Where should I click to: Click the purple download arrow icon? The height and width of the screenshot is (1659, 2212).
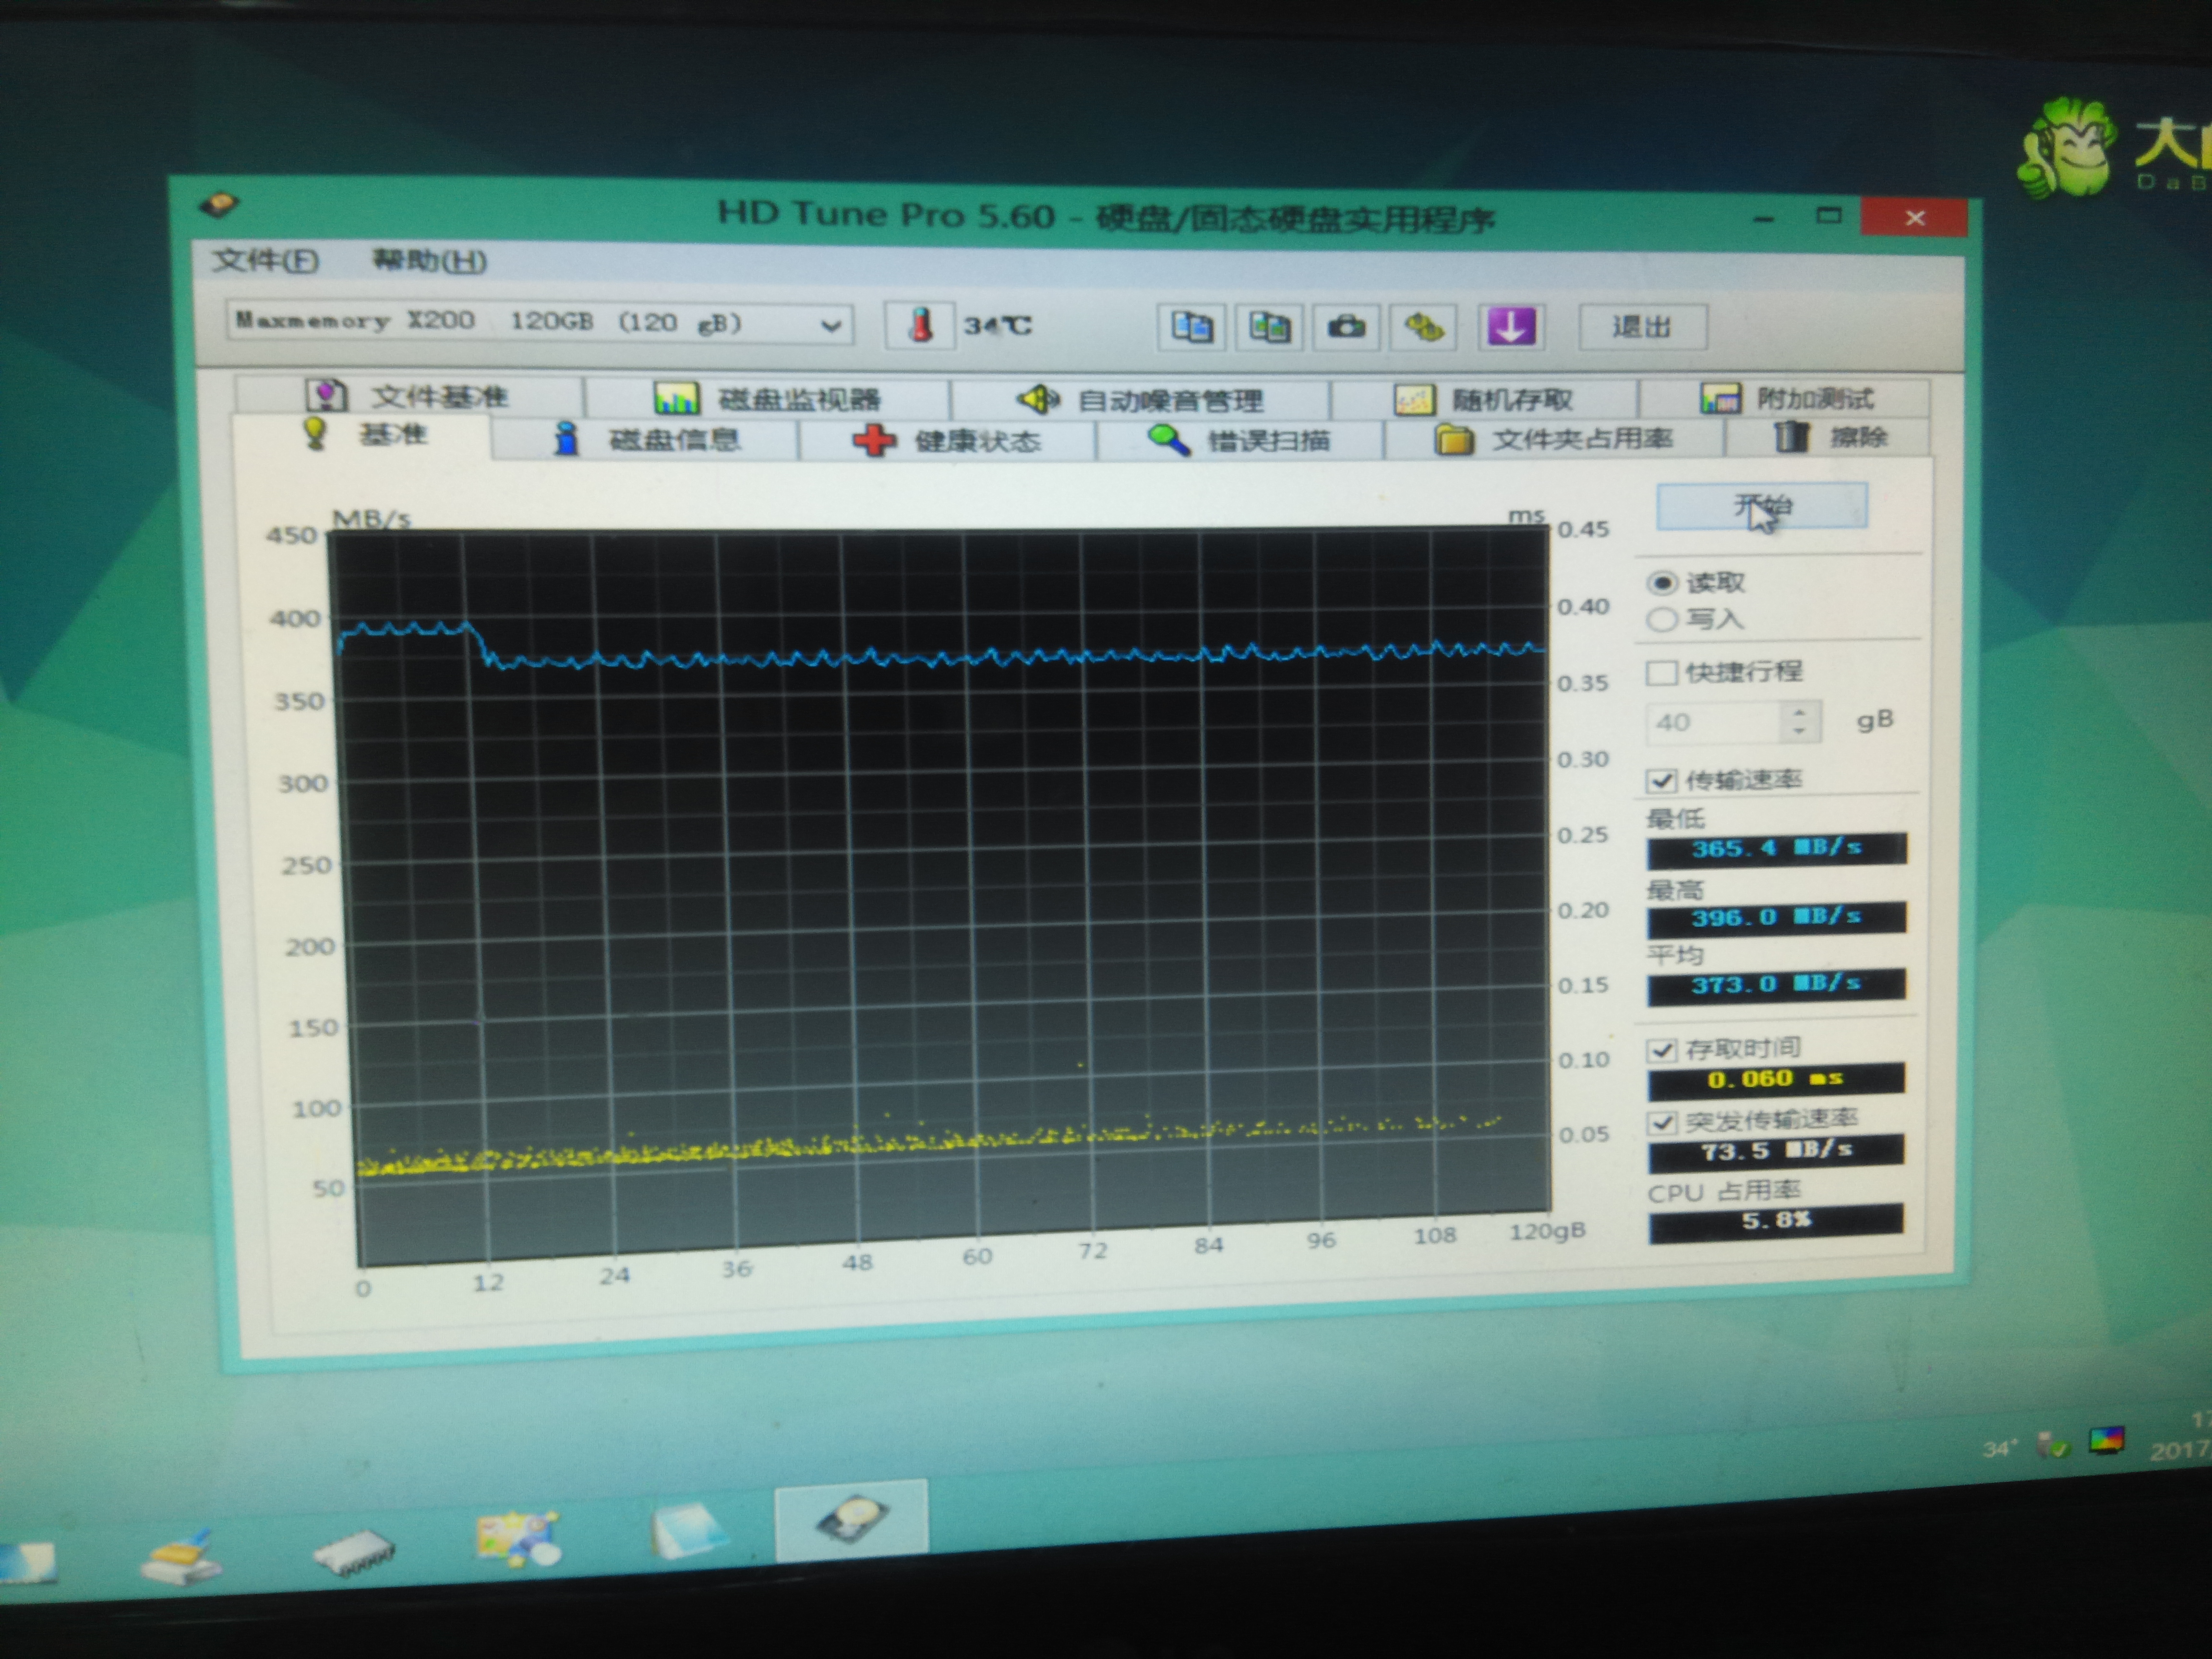click(x=1511, y=327)
